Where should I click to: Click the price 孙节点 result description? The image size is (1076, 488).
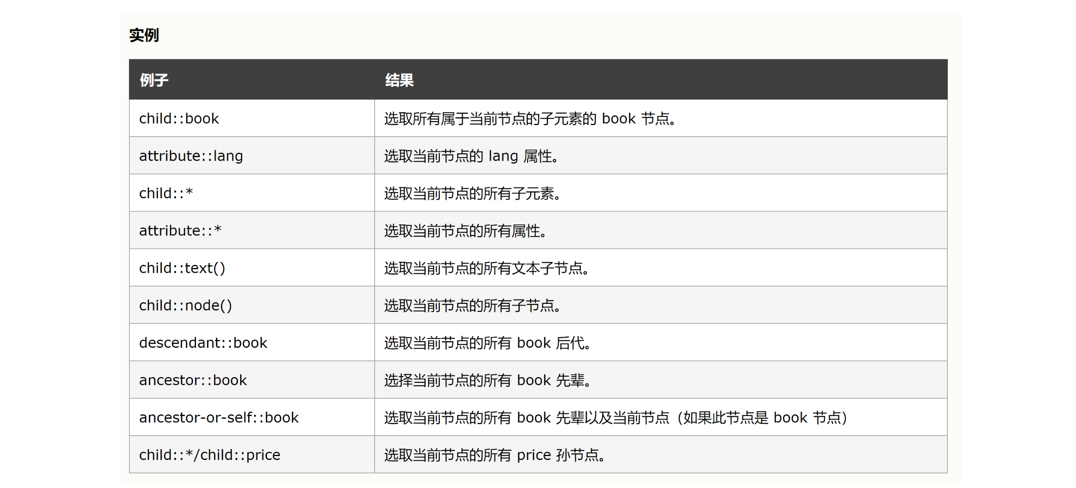495,455
